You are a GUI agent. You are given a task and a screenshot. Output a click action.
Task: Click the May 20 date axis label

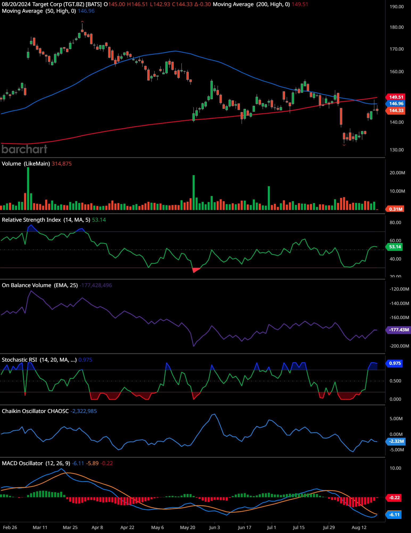(188, 527)
